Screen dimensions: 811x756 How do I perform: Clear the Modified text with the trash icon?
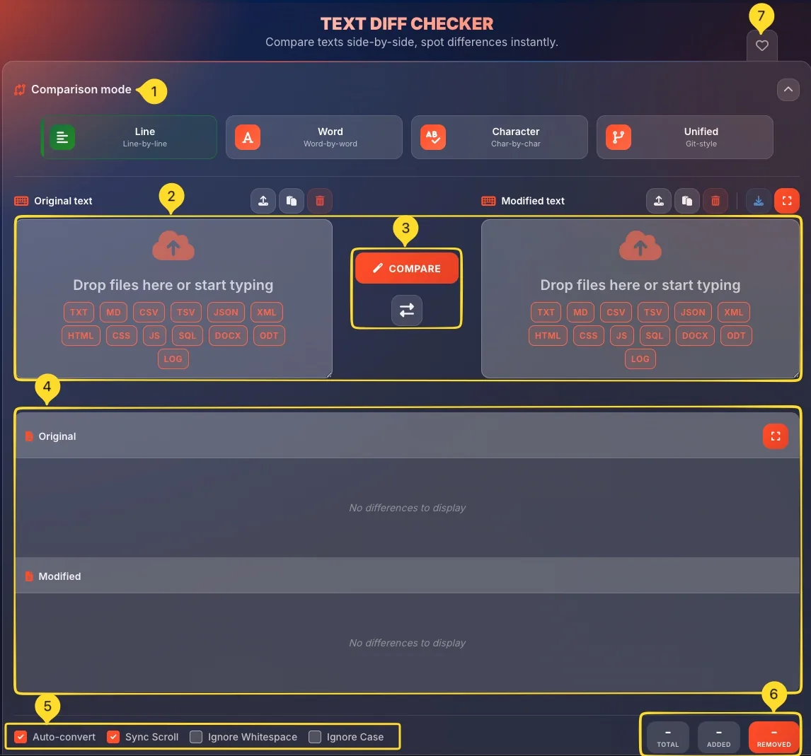coord(715,200)
